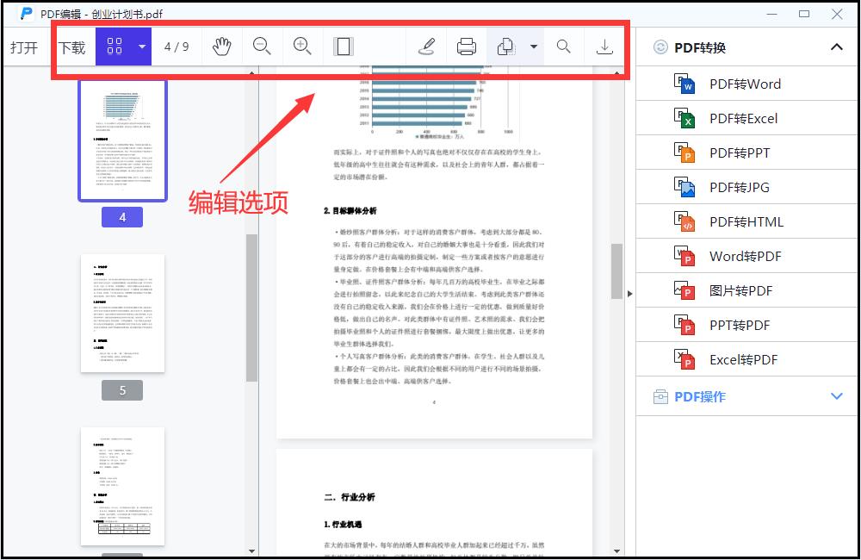Choose PDF转Excel from the list
The width and height of the screenshot is (861, 560).
click(746, 118)
